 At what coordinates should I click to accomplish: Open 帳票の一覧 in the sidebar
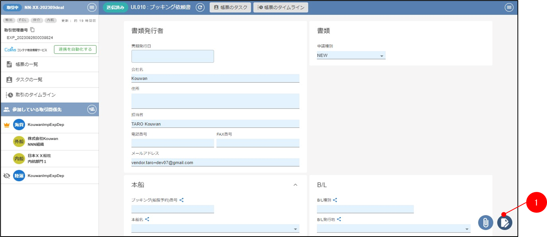pyautogui.click(x=27, y=64)
